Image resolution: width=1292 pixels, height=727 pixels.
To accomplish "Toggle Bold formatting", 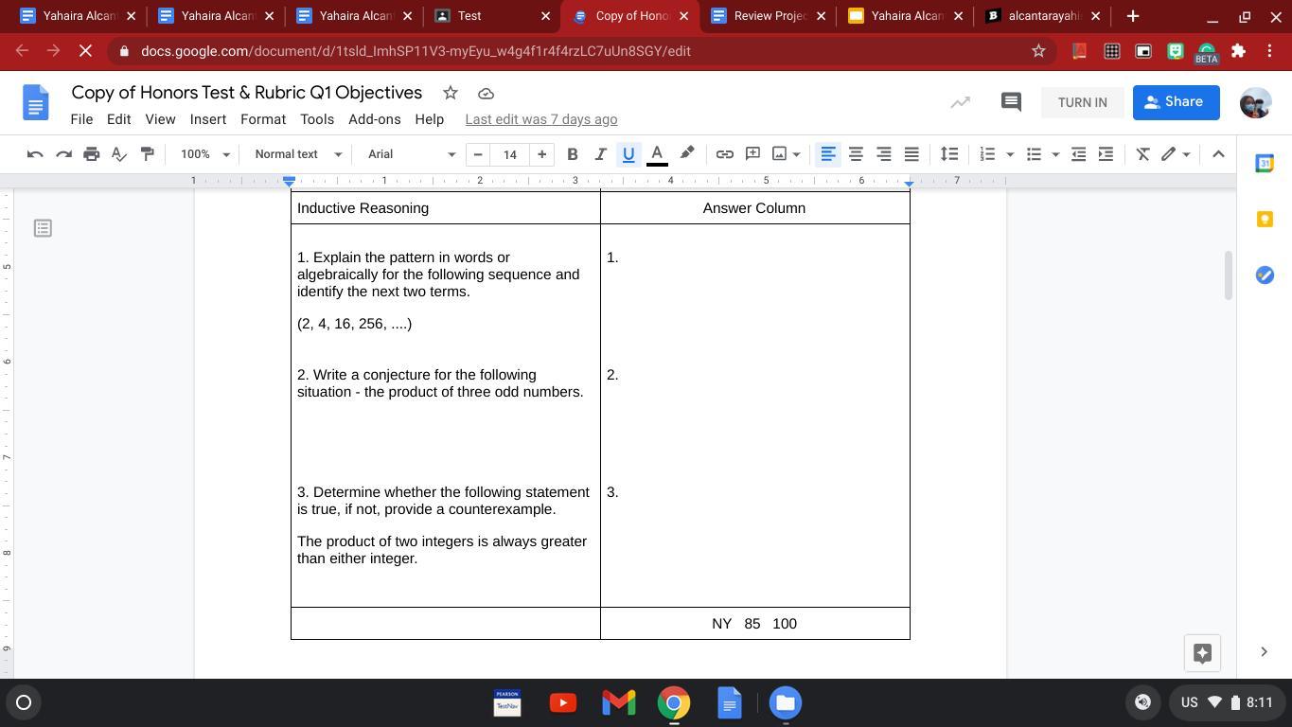I will coord(572,154).
